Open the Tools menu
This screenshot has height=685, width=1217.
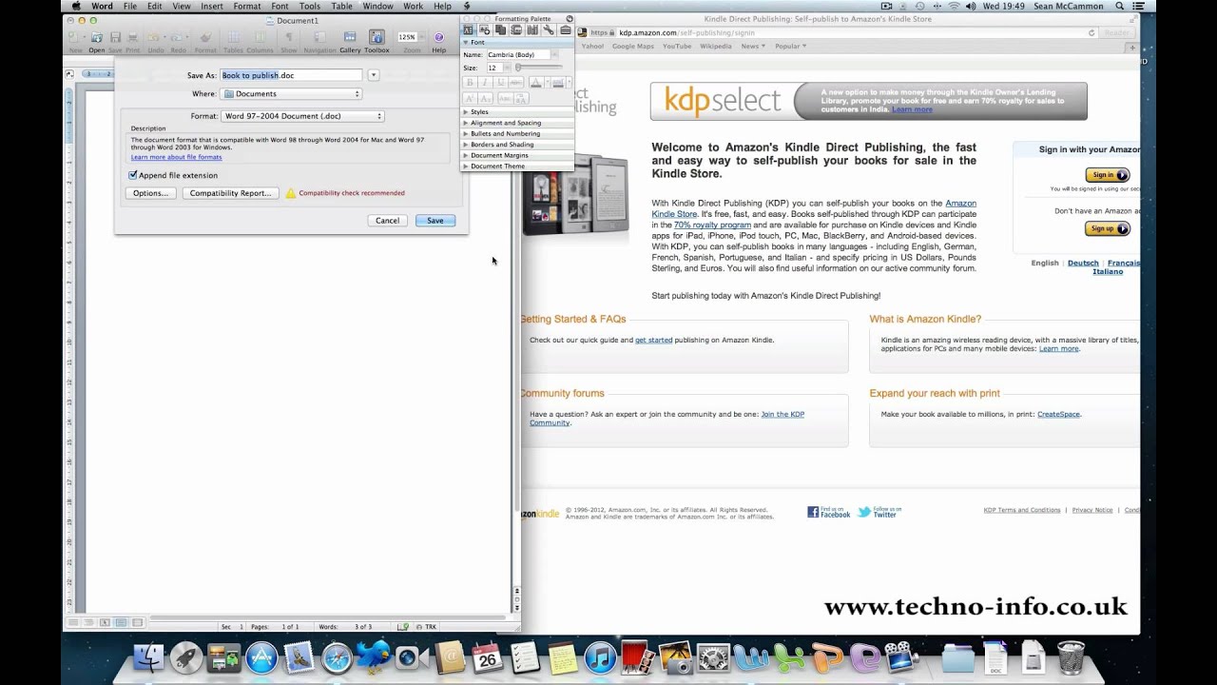pyautogui.click(x=310, y=6)
